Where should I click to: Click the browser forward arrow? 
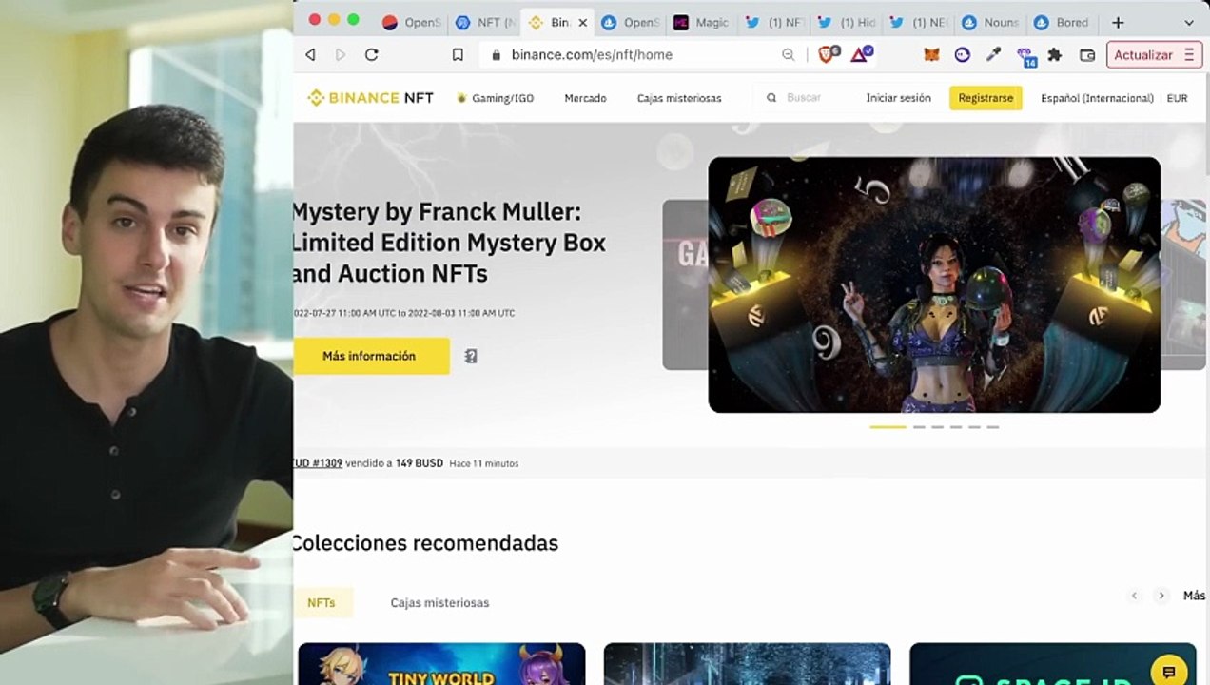click(x=341, y=55)
